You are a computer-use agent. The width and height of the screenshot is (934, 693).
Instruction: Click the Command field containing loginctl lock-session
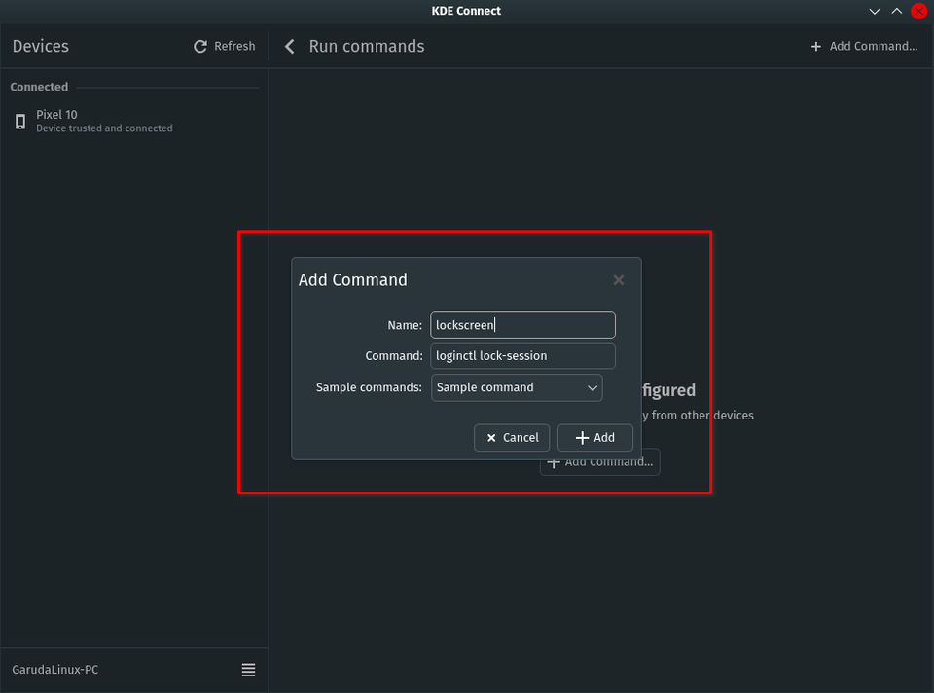[522, 355]
